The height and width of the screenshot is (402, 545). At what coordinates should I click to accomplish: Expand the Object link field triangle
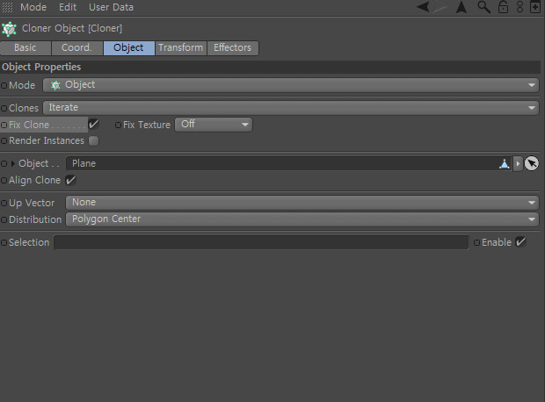pyautogui.click(x=13, y=163)
